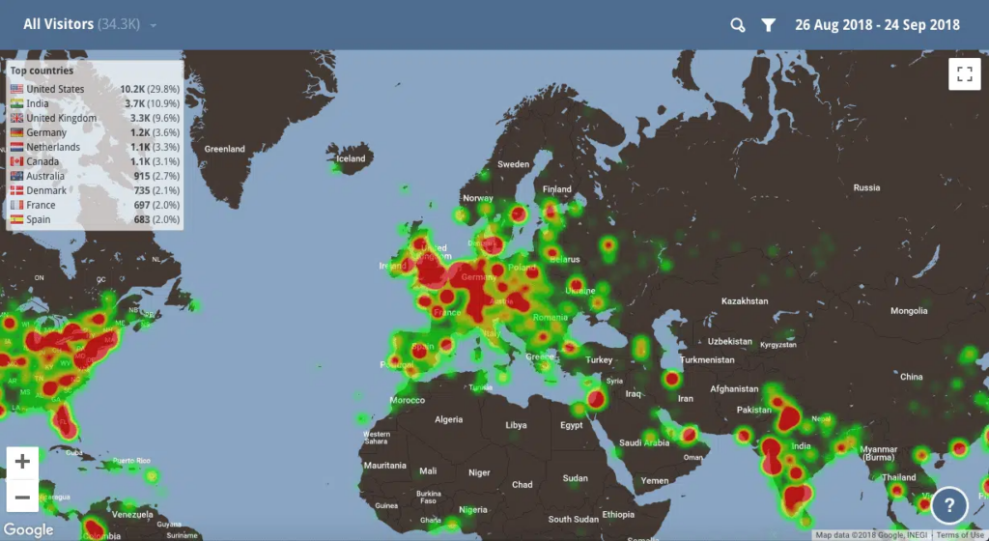Open the Terms of Use link
The height and width of the screenshot is (541, 989).
(960, 535)
